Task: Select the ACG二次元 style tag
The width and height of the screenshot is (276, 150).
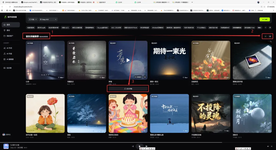Action: (116, 28)
